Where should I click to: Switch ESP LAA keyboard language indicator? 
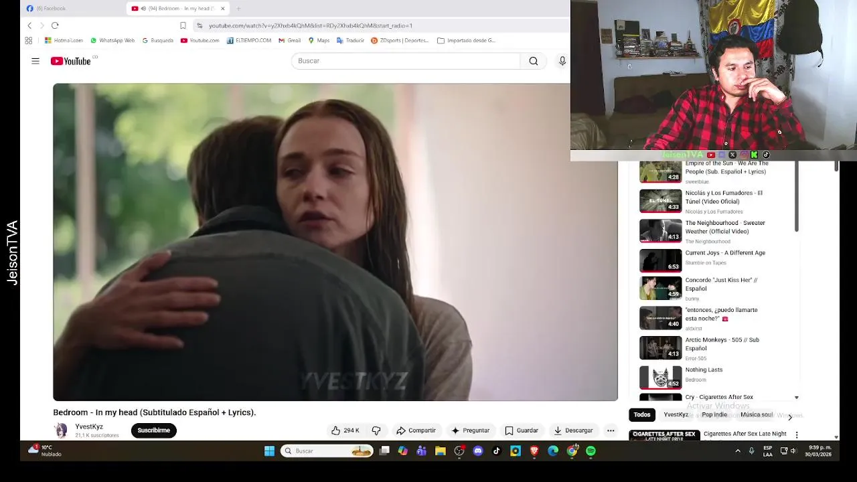pos(768,451)
